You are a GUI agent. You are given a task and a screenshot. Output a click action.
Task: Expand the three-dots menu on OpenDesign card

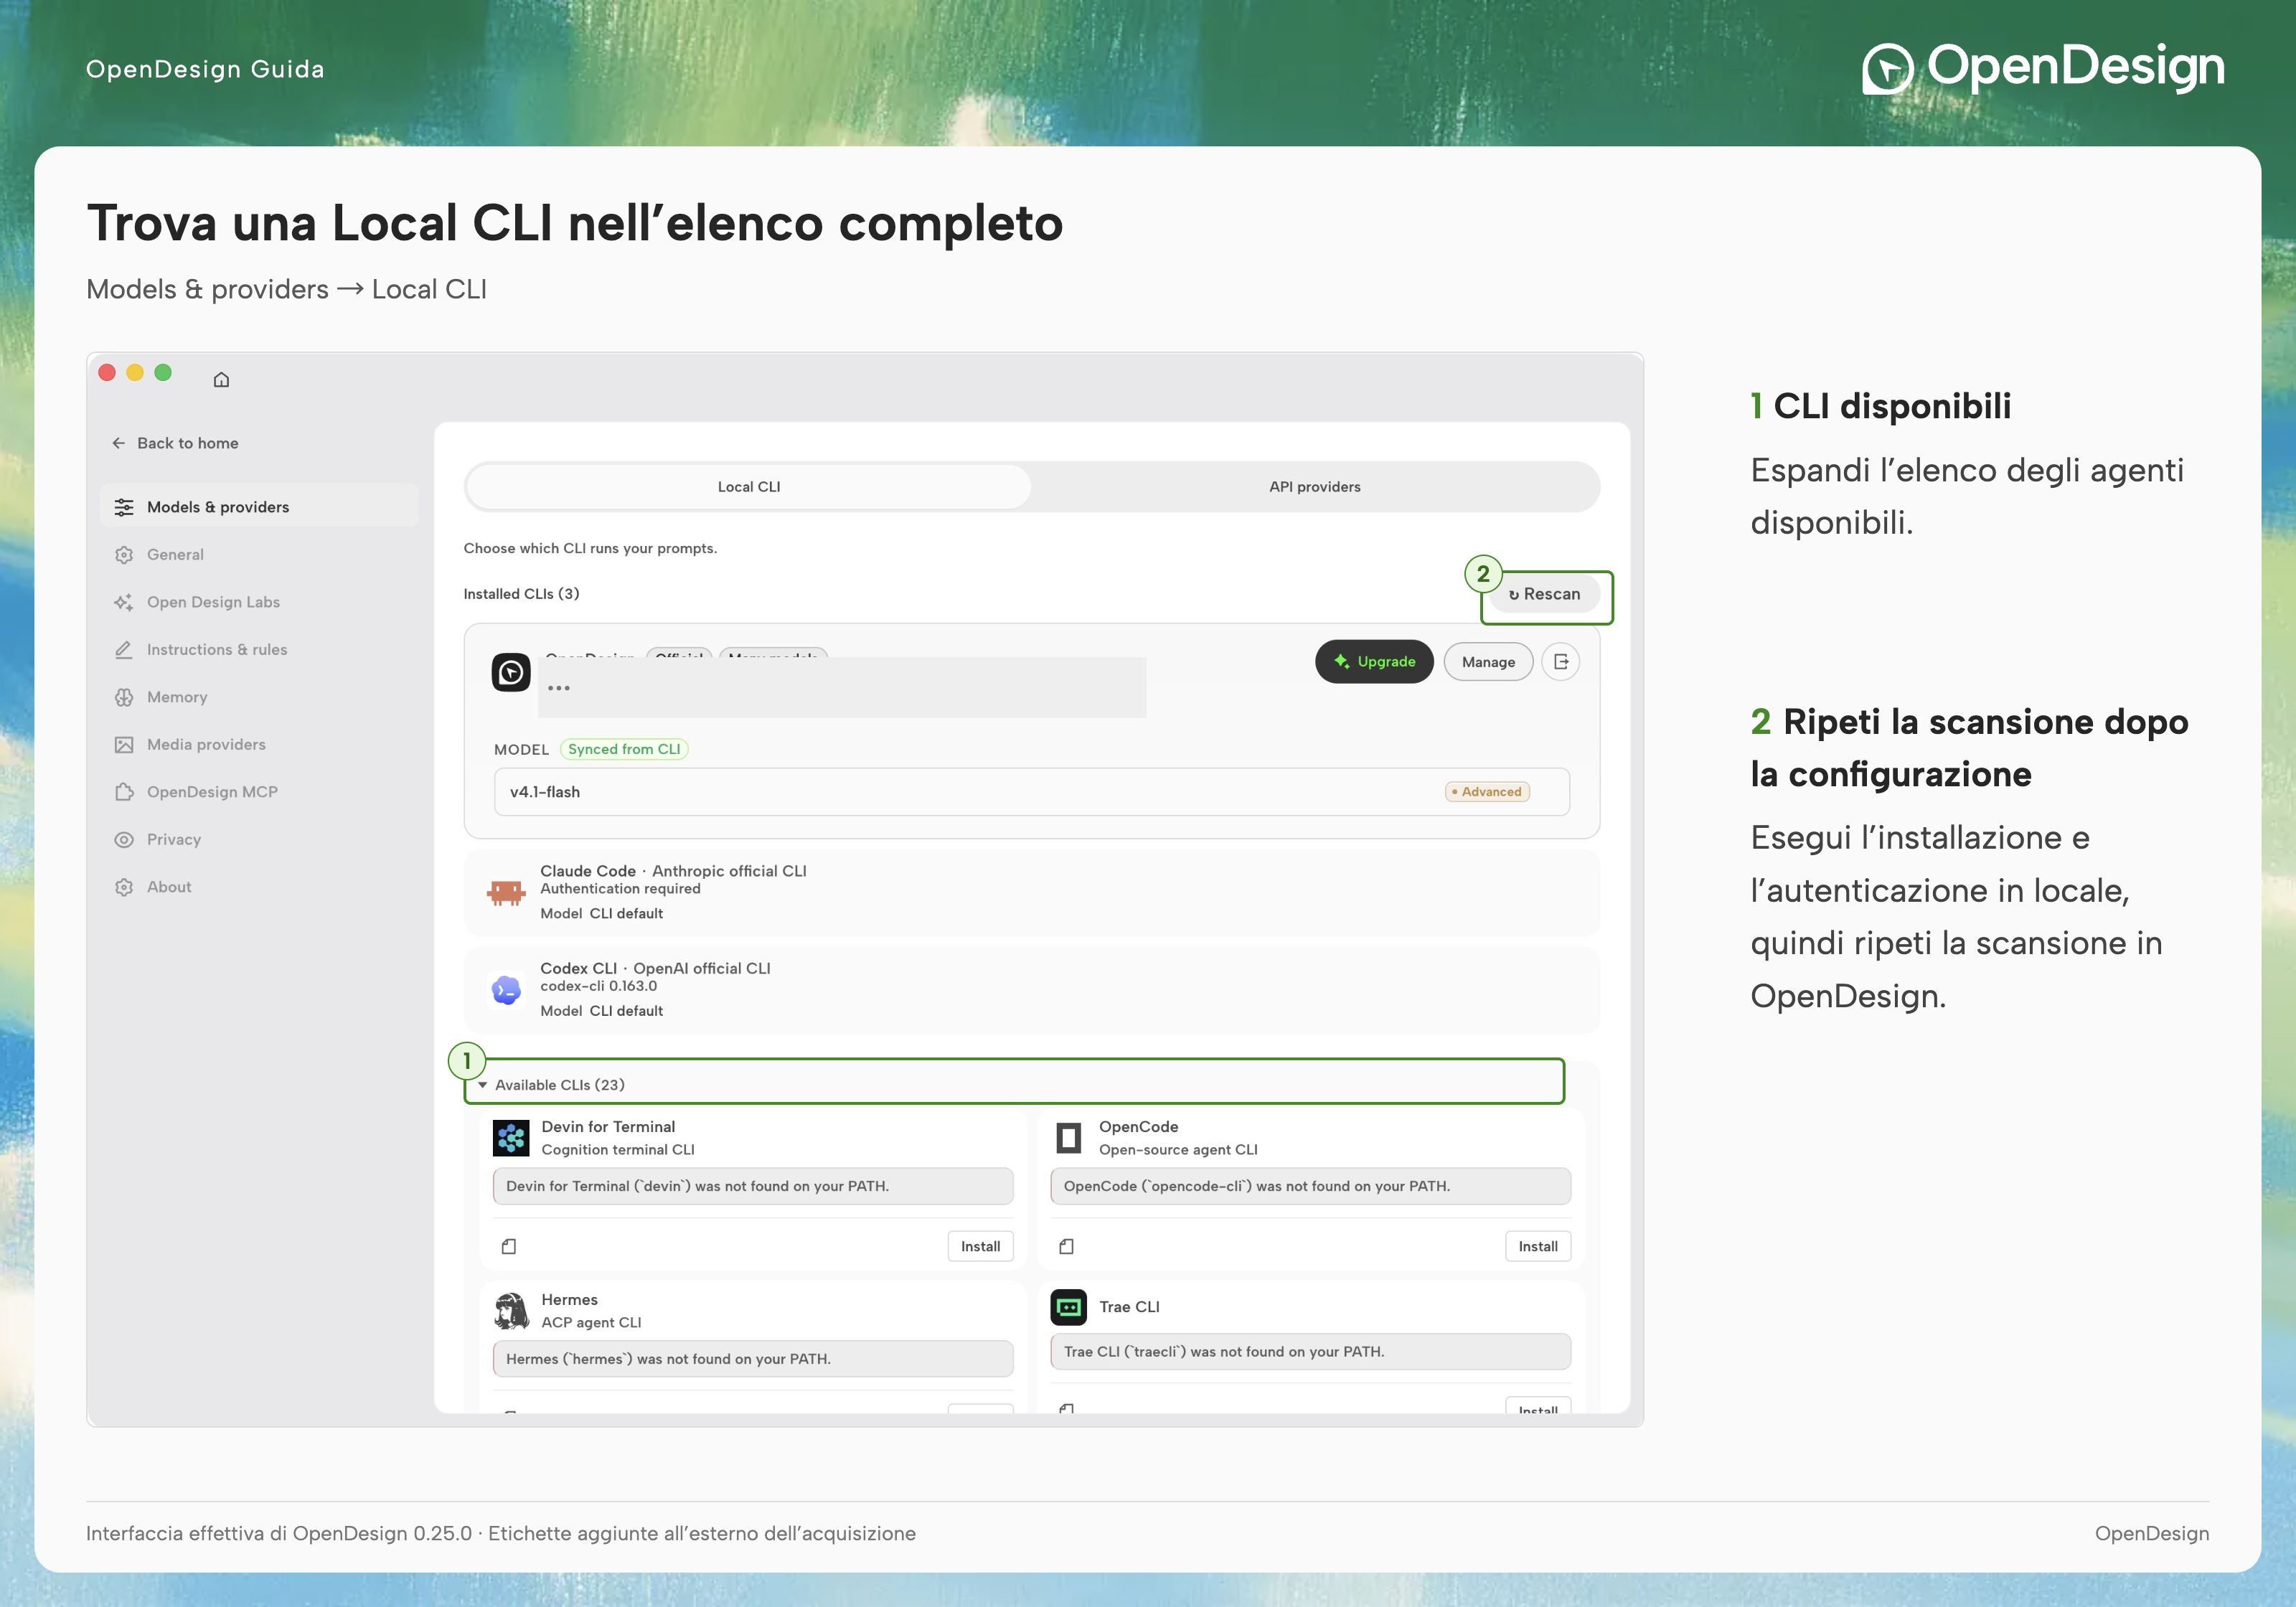tap(559, 688)
